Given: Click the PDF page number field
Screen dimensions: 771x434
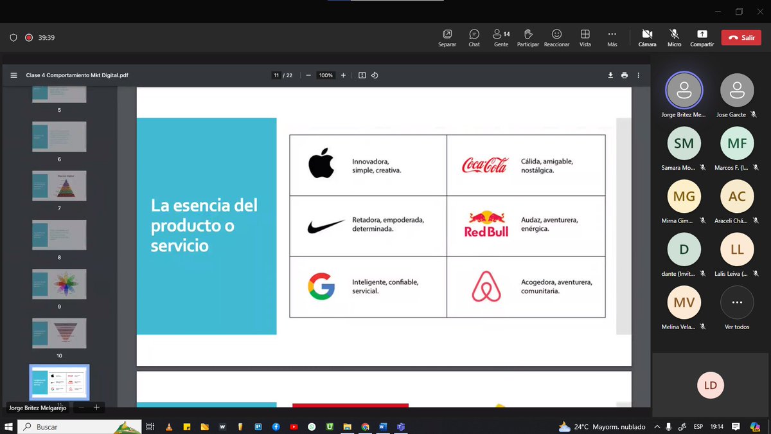Looking at the screenshot, I should 276,75.
